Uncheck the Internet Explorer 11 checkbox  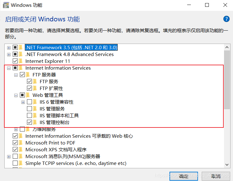pyautogui.click(x=15, y=61)
